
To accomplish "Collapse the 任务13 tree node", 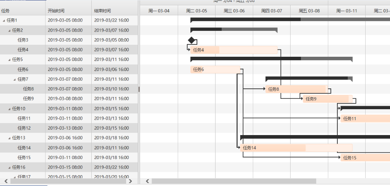I will point(9,138).
